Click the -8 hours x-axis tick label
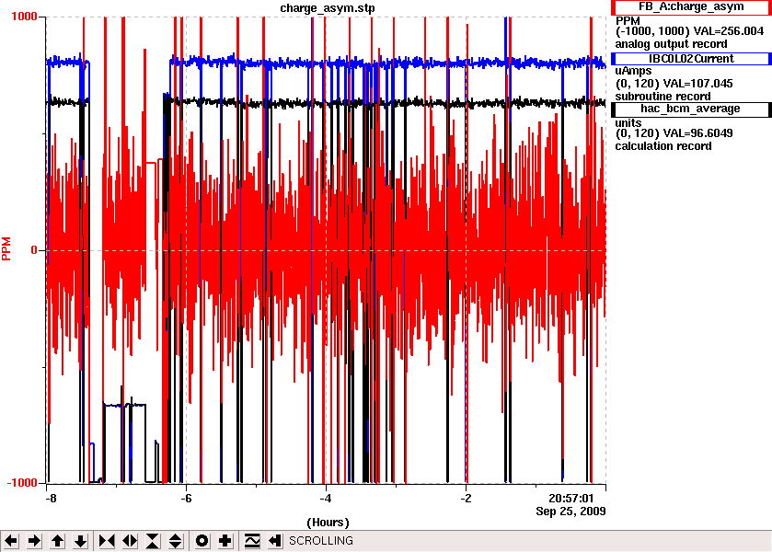 51,499
